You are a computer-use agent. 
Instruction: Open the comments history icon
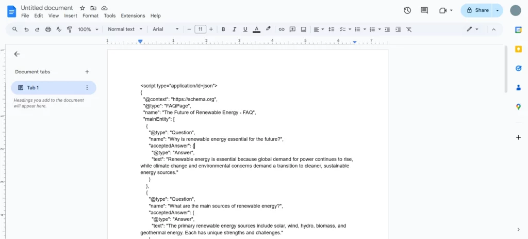pyautogui.click(x=424, y=10)
